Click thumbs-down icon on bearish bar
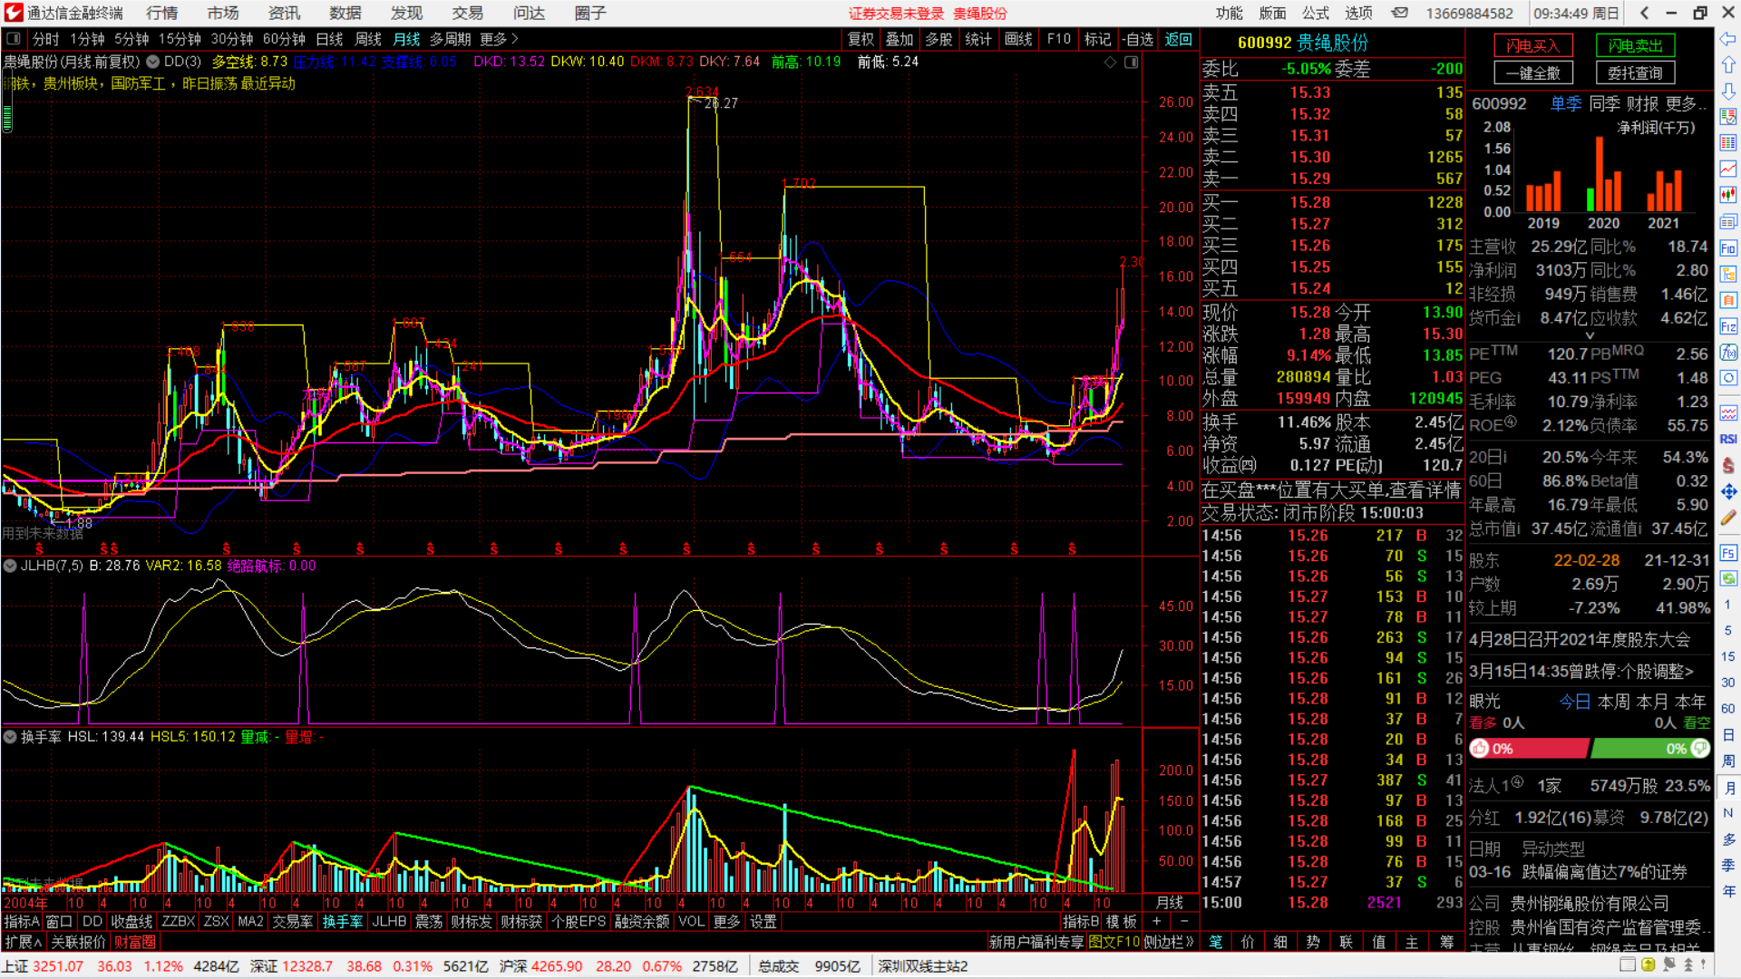 point(1700,749)
